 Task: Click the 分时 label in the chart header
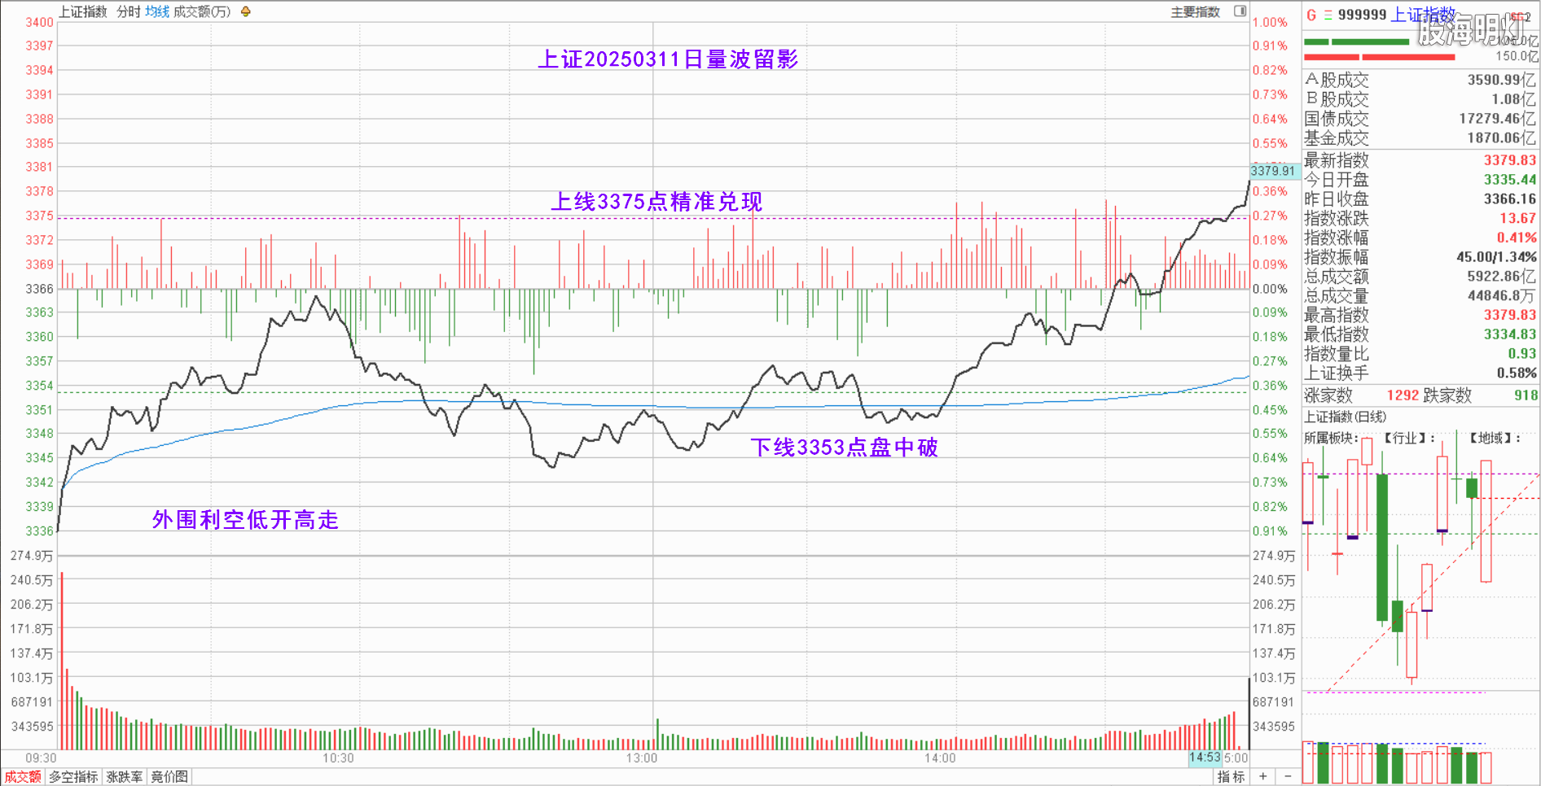[129, 11]
